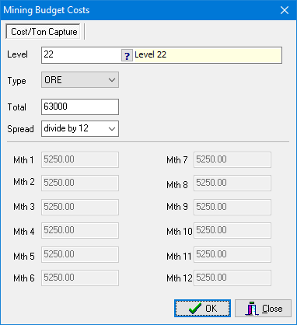Click the Level lookup question mark icon
This screenshot has height=325, width=297.
click(127, 55)
